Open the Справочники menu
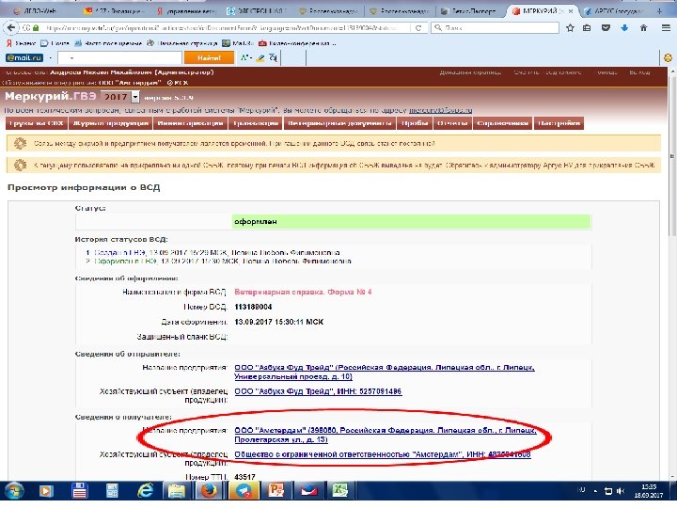 [502, 123]
